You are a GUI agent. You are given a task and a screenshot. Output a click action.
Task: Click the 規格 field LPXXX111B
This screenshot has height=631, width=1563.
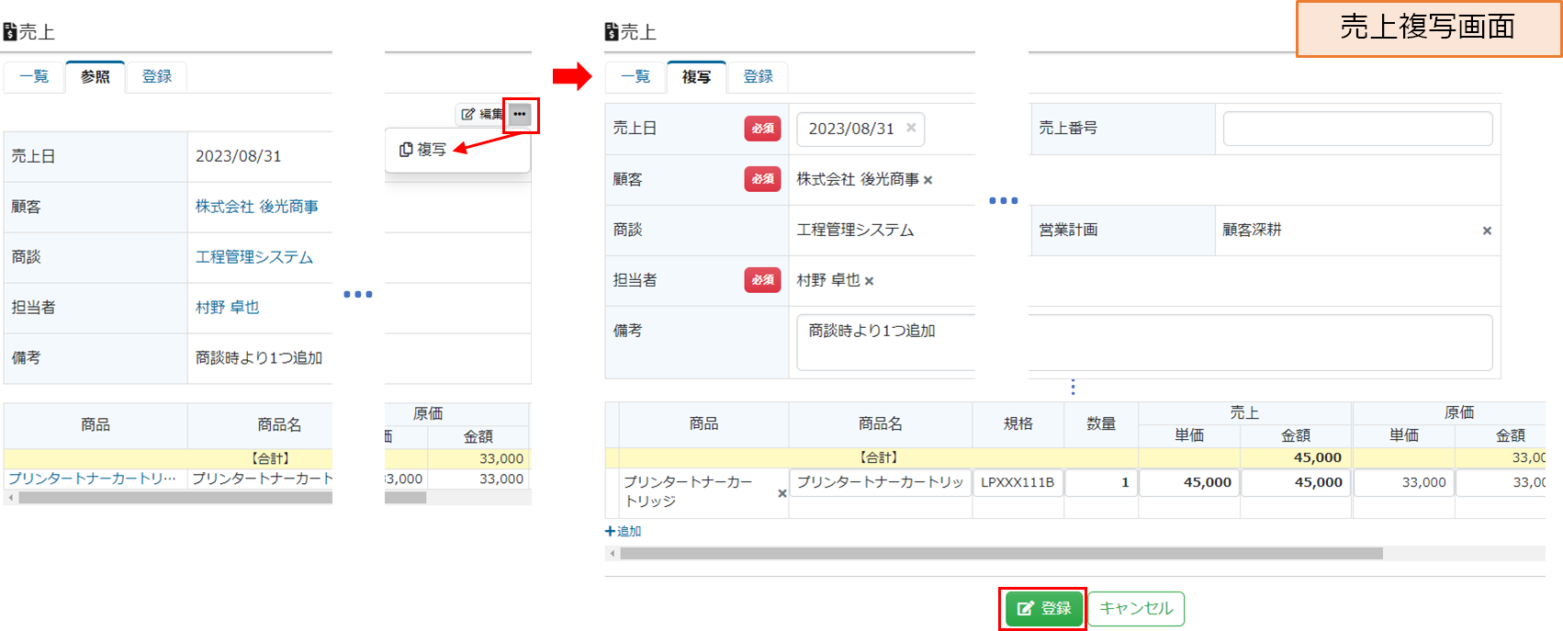(x=1018, y=482)
